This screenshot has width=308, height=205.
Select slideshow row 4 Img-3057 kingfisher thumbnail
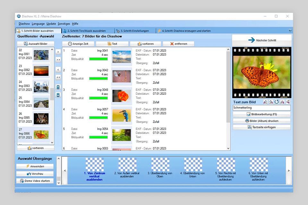[122, 116]
